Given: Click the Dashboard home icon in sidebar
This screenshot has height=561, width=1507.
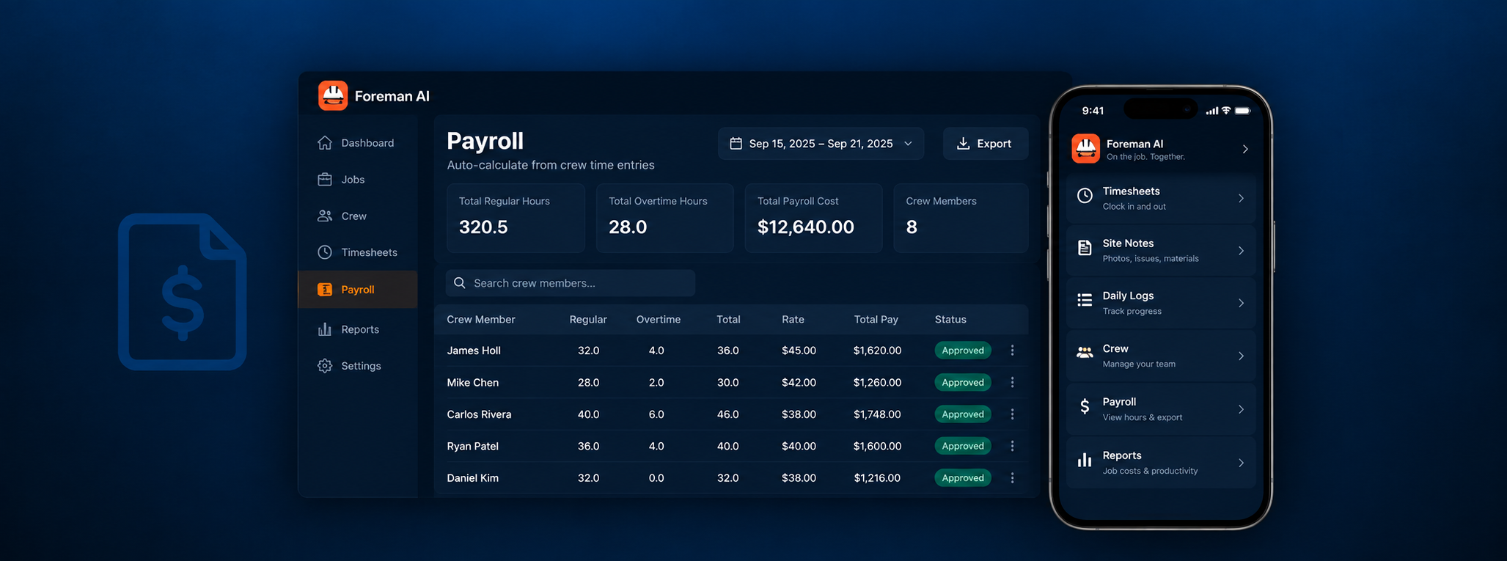Looking at the screenshot, I should 325,143.
